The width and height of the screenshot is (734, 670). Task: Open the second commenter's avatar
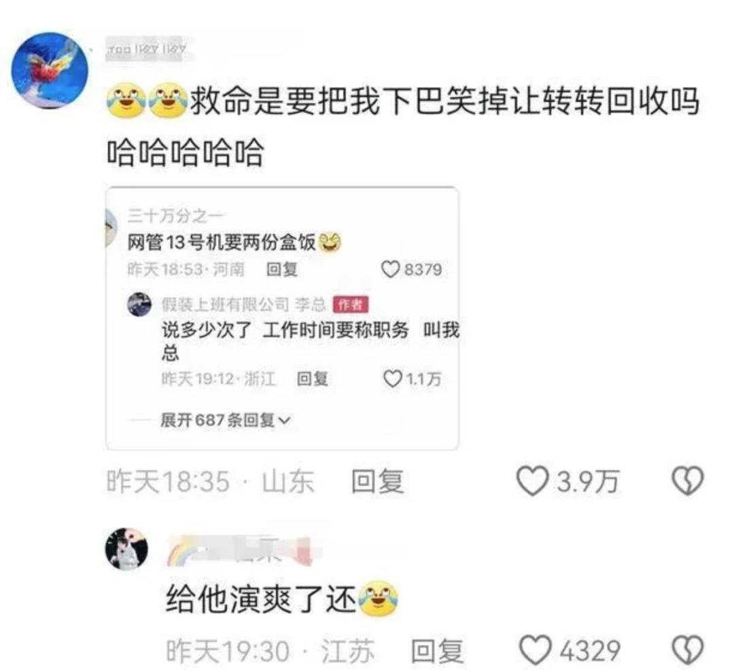pyautogui.click(x=126, y=549)
